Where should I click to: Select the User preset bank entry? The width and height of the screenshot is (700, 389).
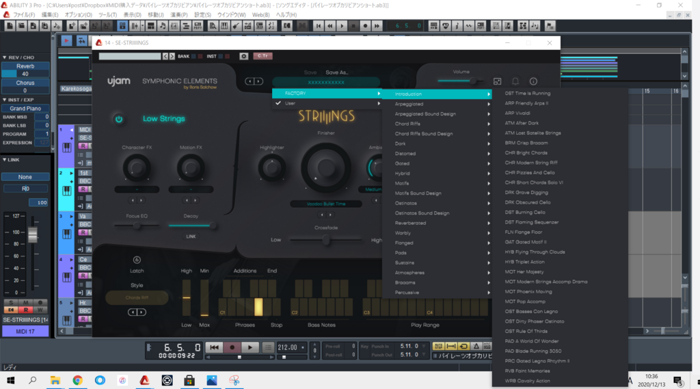327,103
